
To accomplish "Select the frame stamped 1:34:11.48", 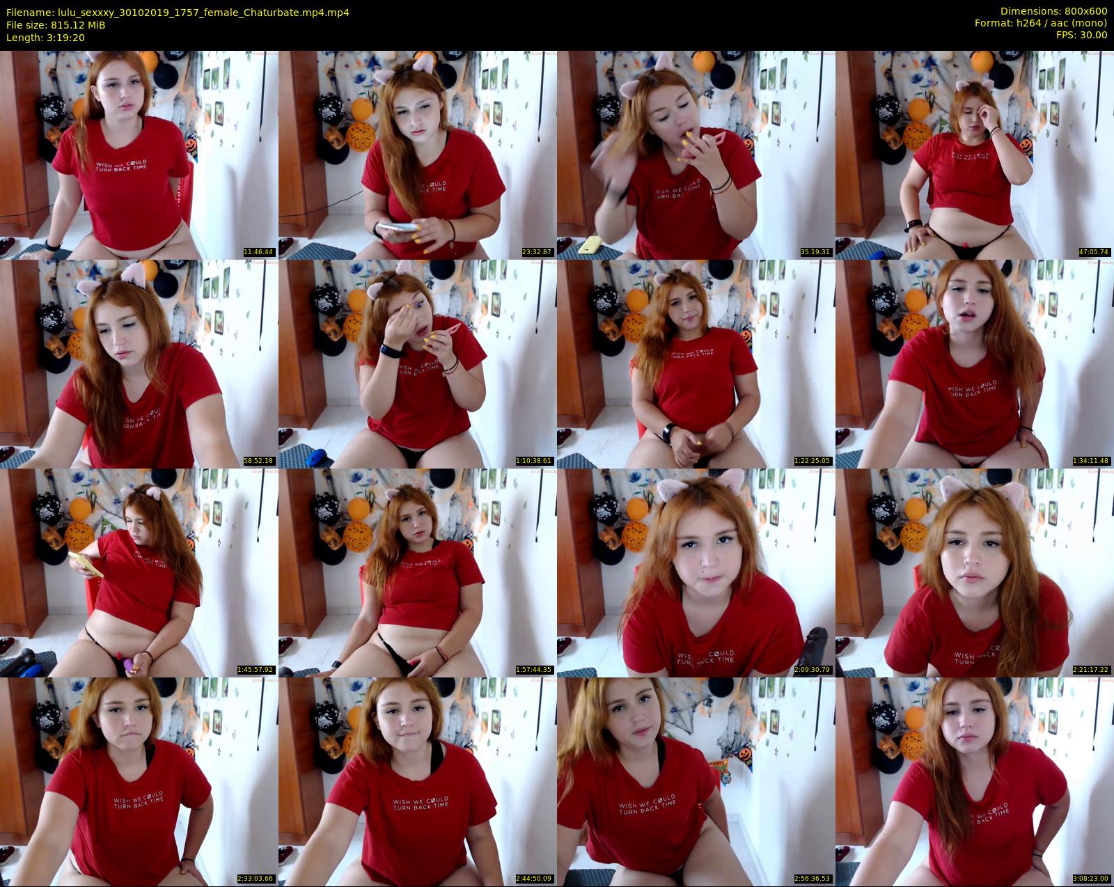I will point(975,364).
